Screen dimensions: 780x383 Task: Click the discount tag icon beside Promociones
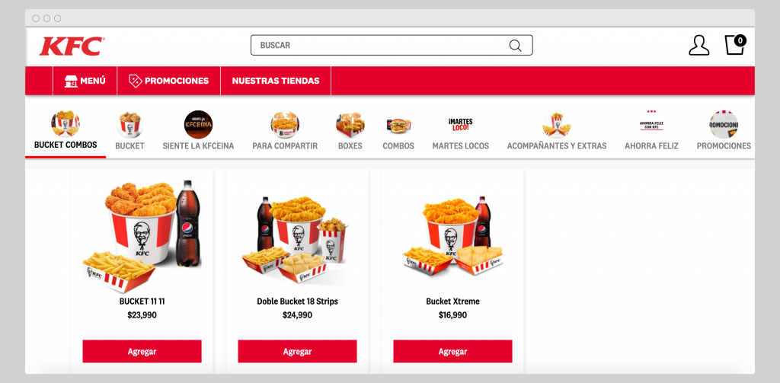136,81
